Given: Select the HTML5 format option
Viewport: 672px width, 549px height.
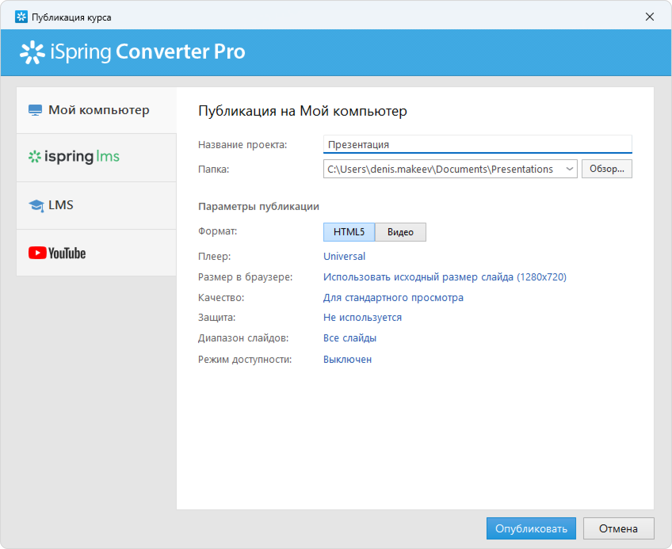Looking at the screenshot, I should 349,232.
